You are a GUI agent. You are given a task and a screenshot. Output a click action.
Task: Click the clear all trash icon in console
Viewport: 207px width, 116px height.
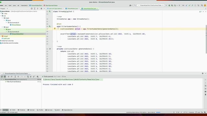[205, 94]
